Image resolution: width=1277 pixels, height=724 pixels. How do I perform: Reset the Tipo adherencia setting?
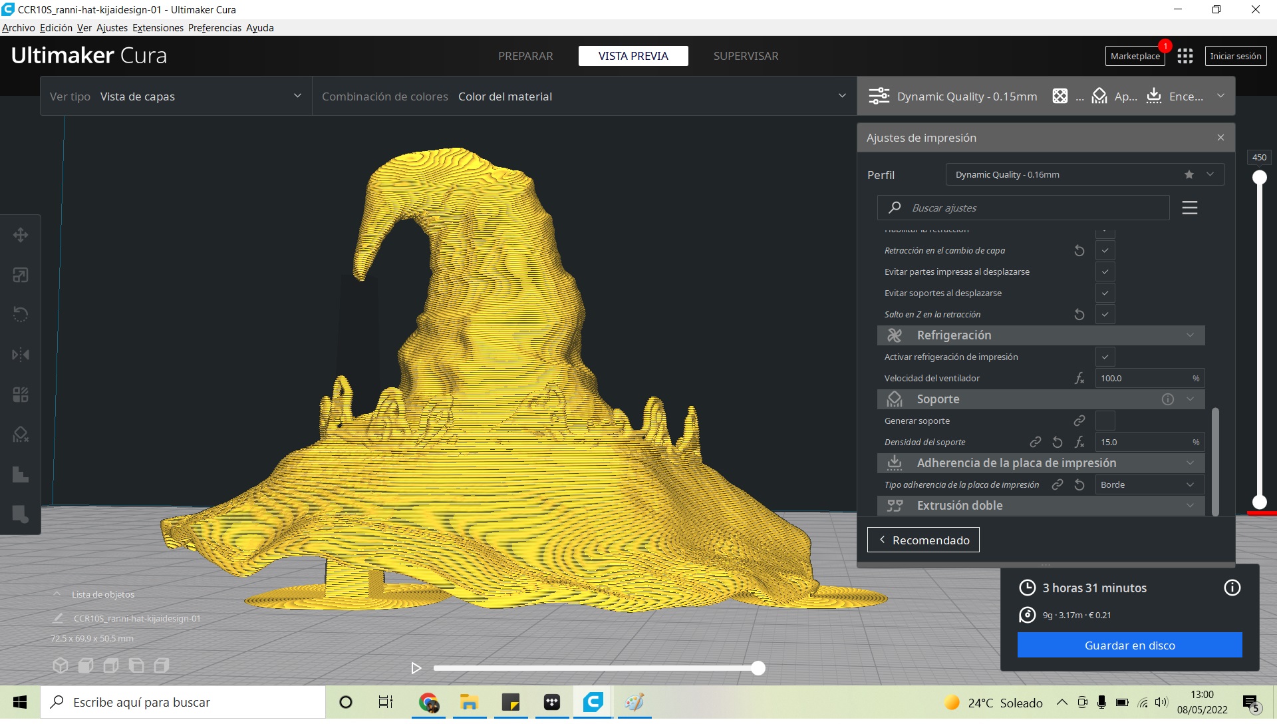tap(1079, 485)
